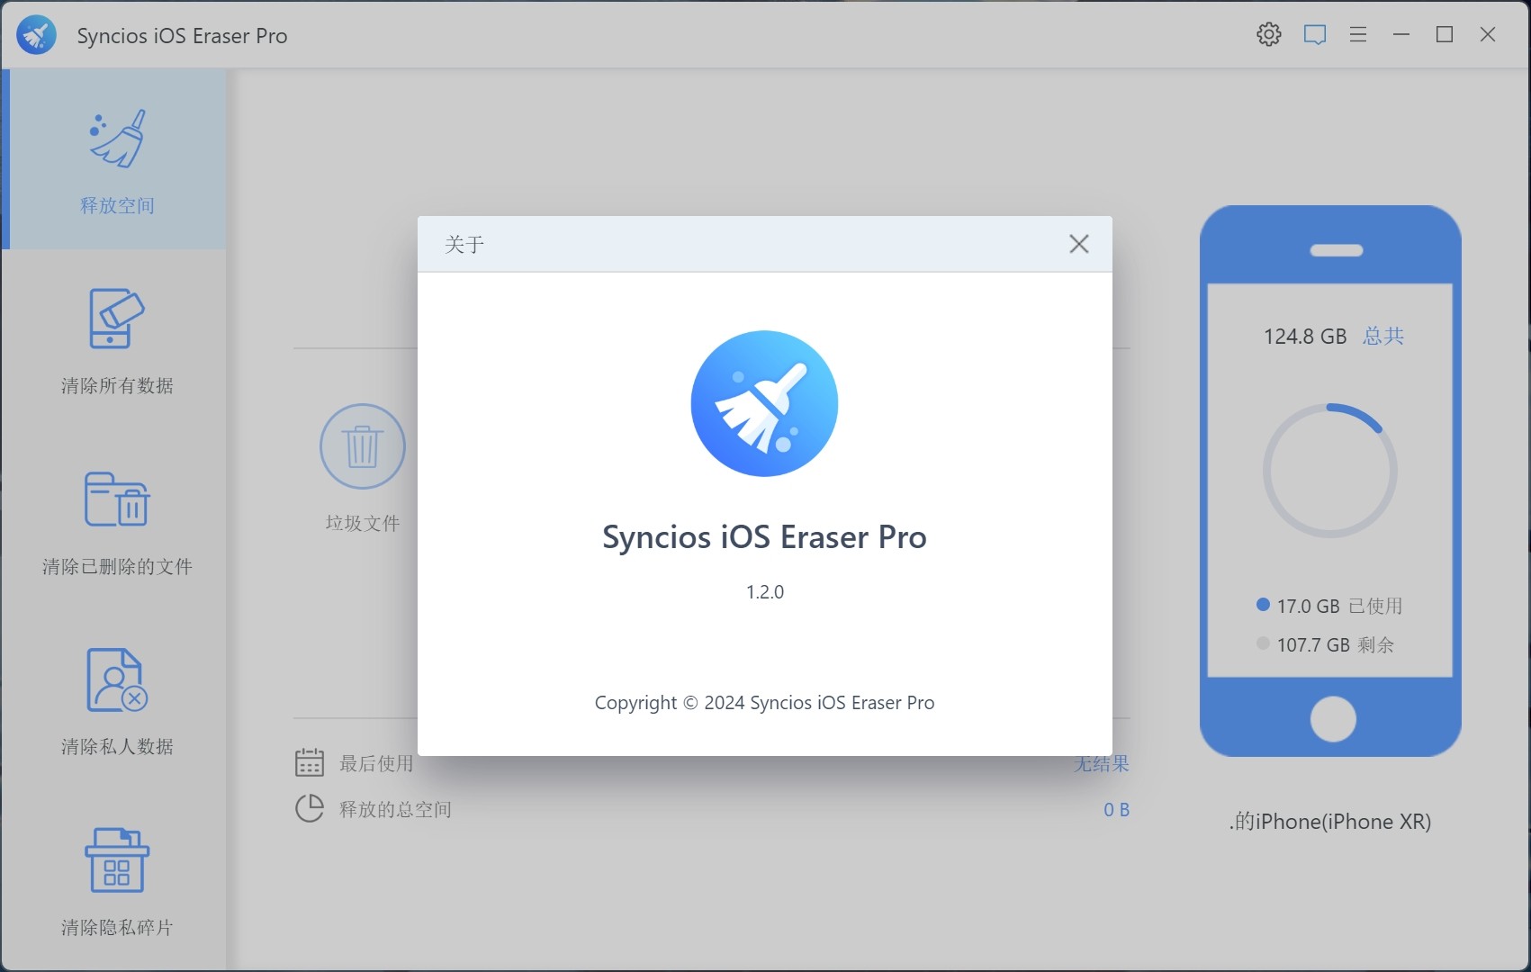The height and width of the screenshot is (972, 1531).
Task: Click the 垃圾文件 label
Action: pyautogui.click(x=363, y=523)
